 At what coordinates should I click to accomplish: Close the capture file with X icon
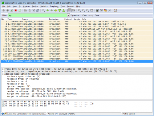point(34,10)
